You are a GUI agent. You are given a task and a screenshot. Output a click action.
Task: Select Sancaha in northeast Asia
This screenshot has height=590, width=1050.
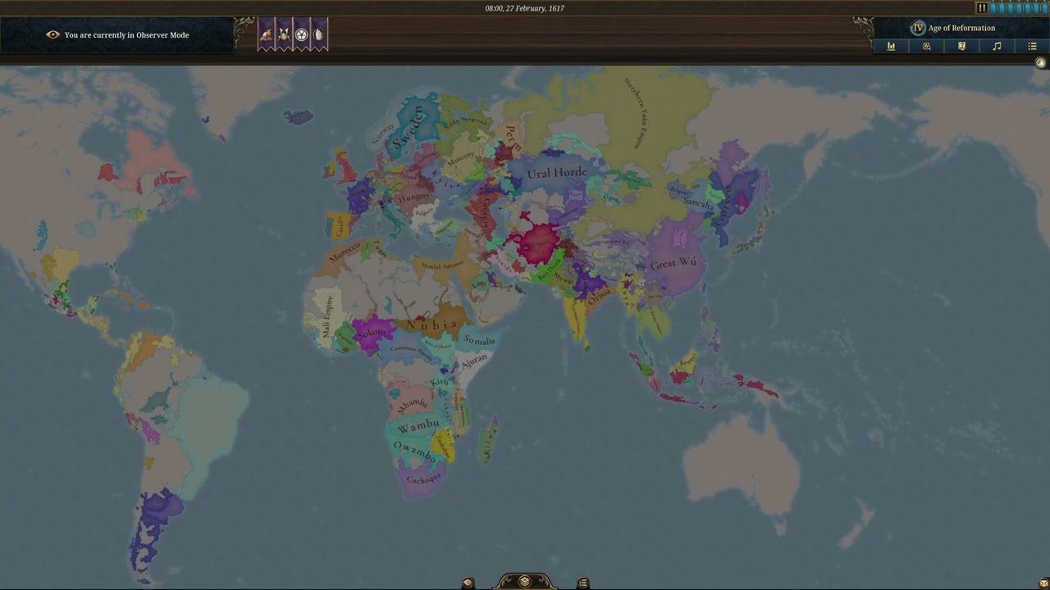coord(699,202)
